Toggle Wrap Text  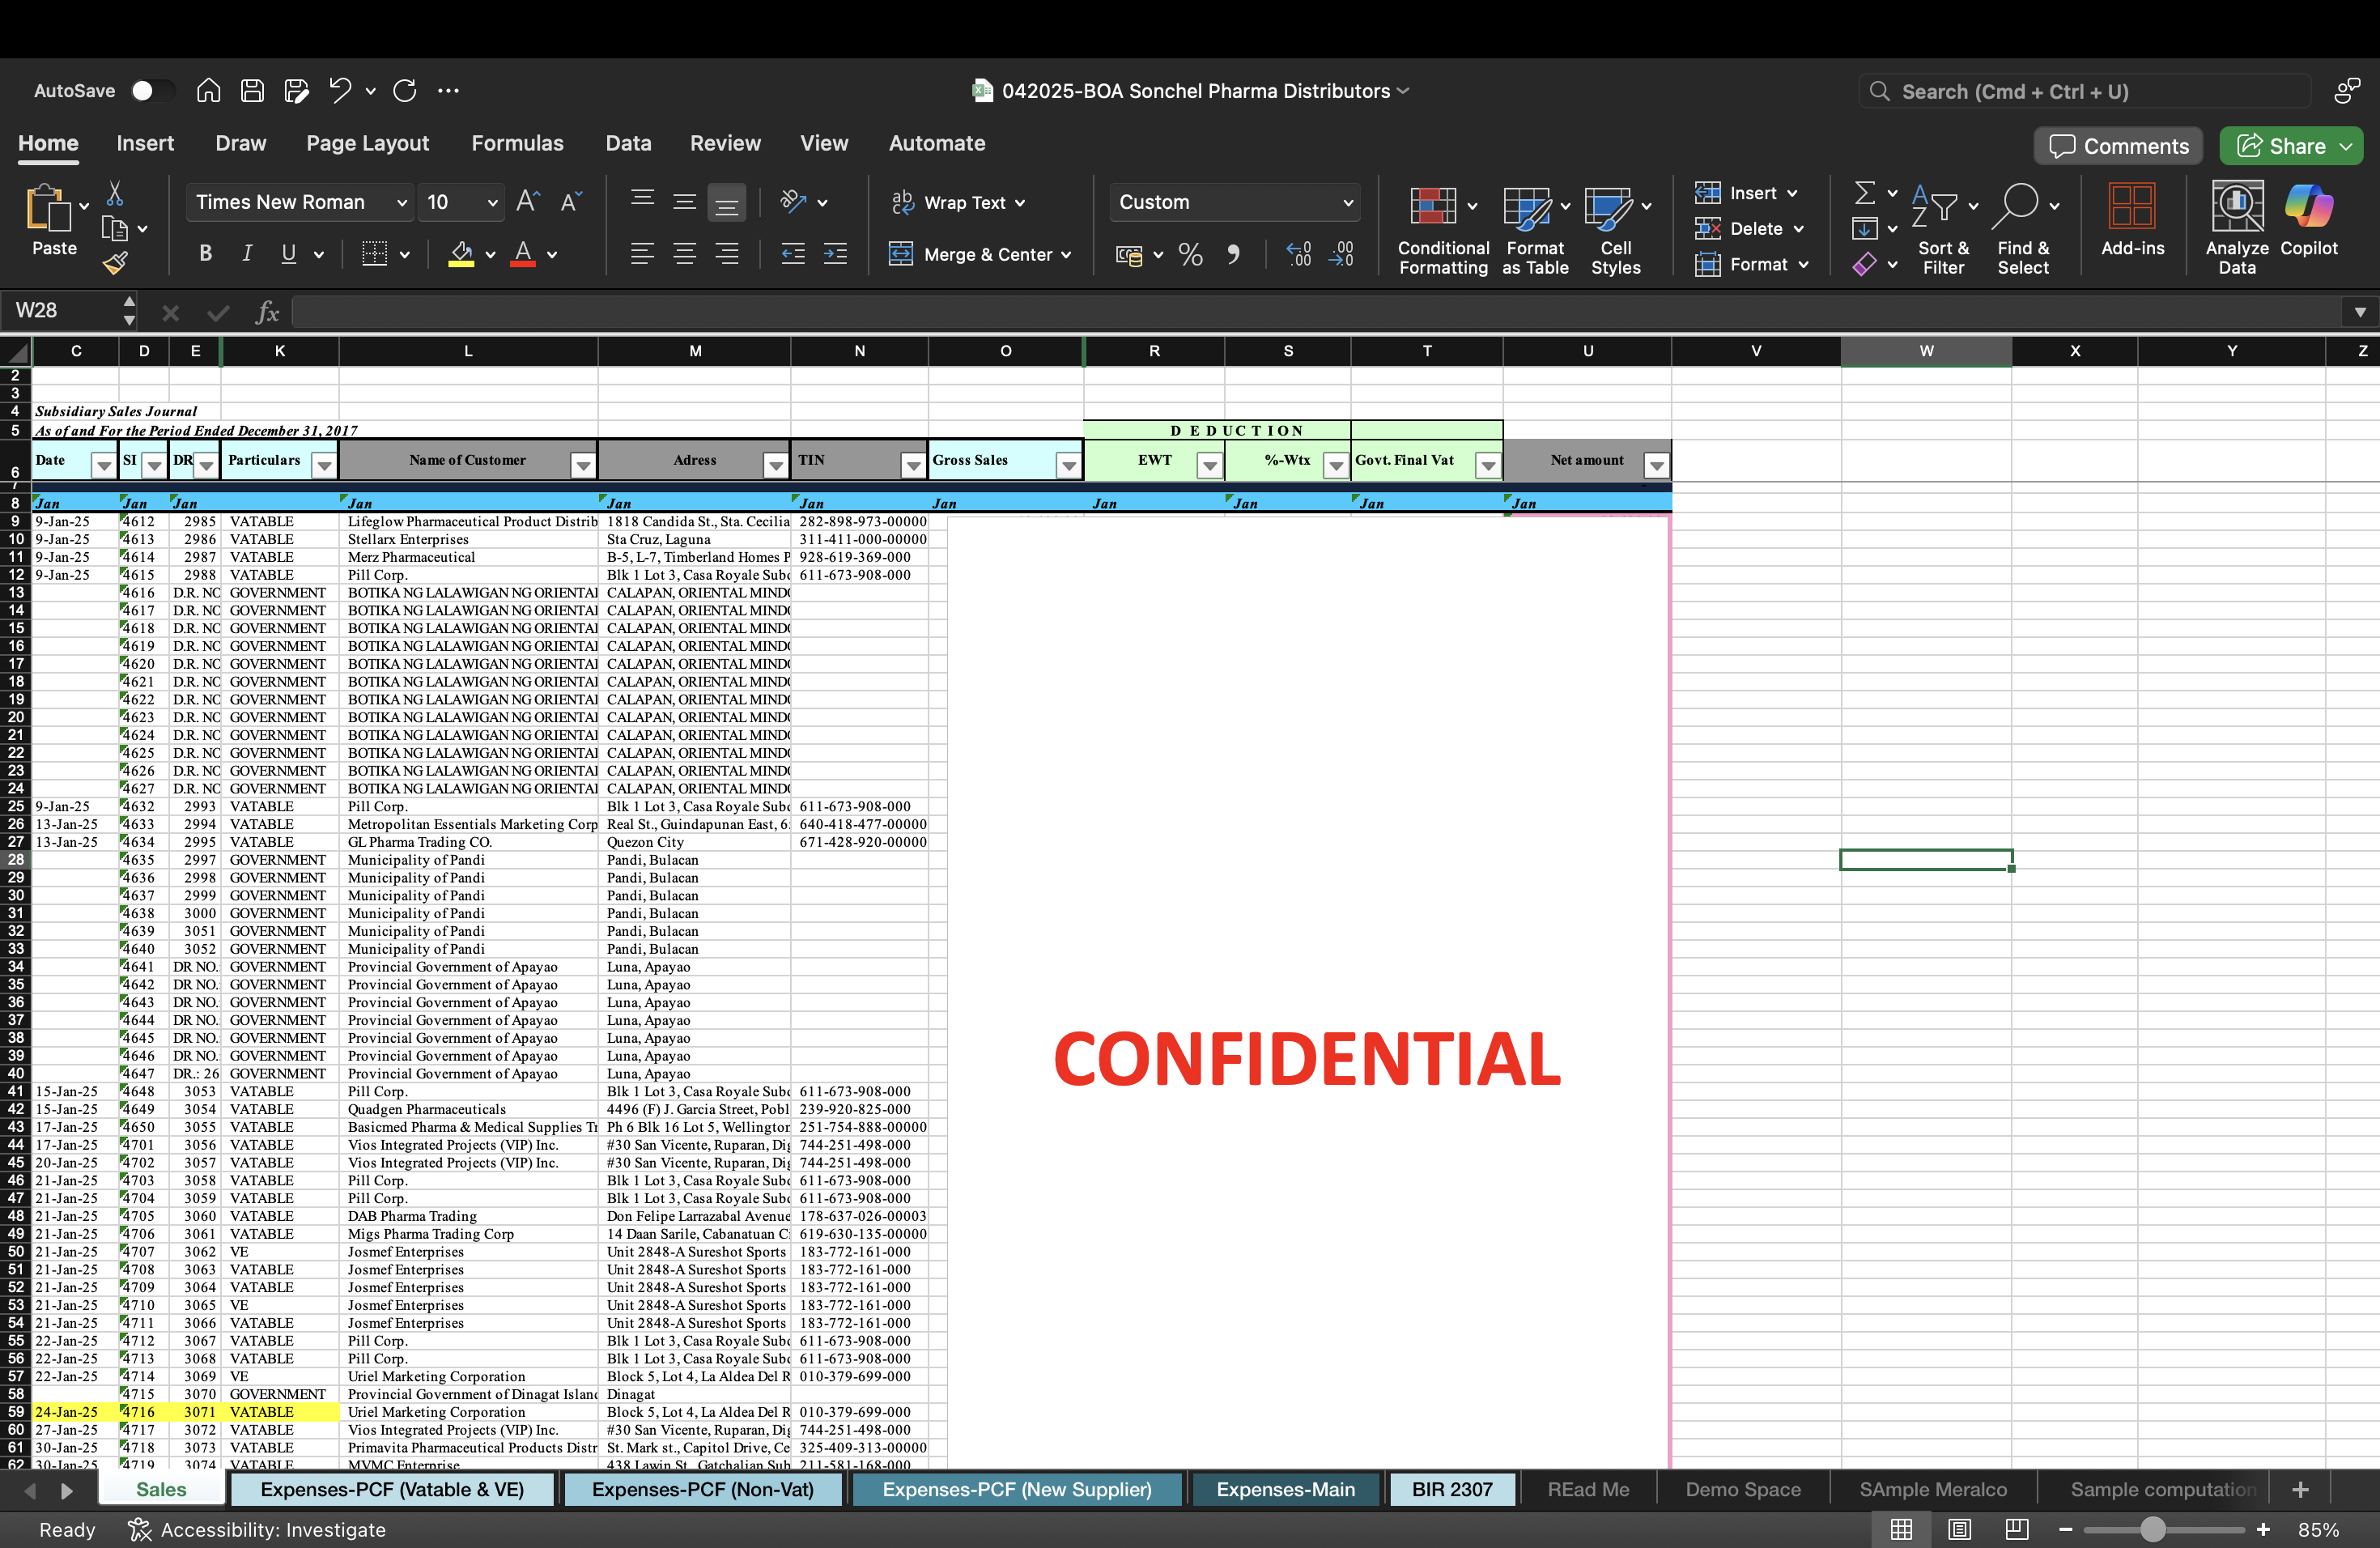957,202
